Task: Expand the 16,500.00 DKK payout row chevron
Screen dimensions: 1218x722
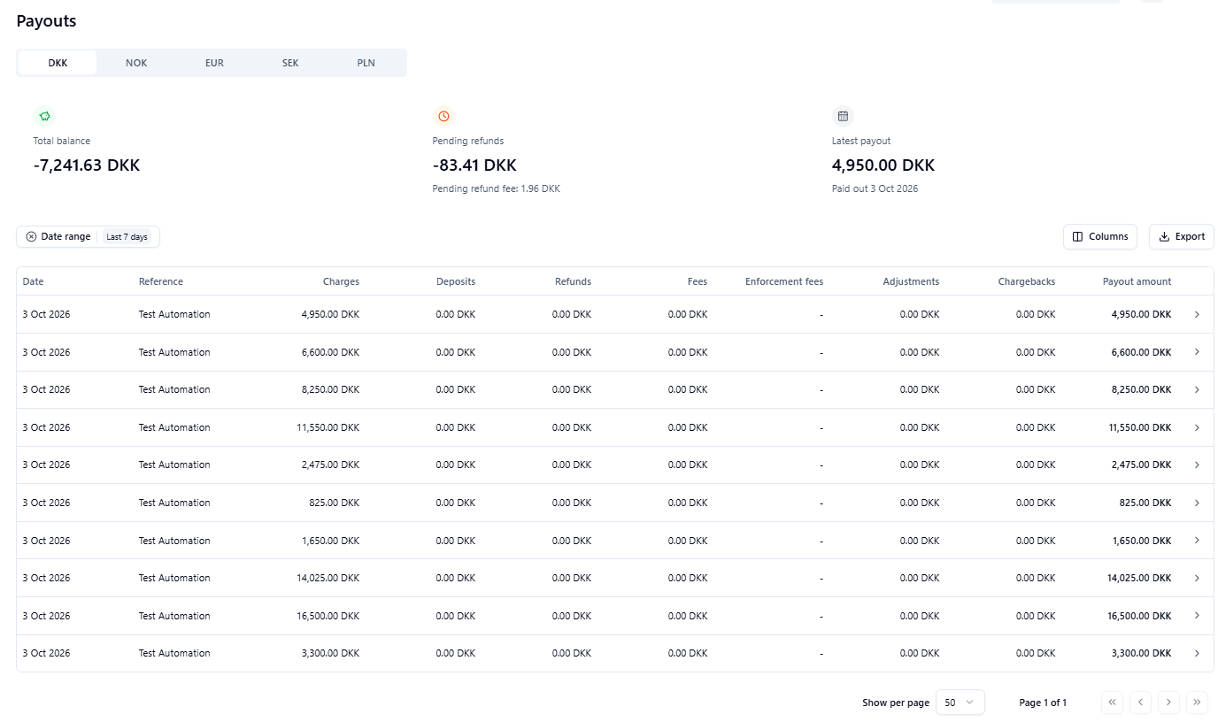Action: 1197,616
